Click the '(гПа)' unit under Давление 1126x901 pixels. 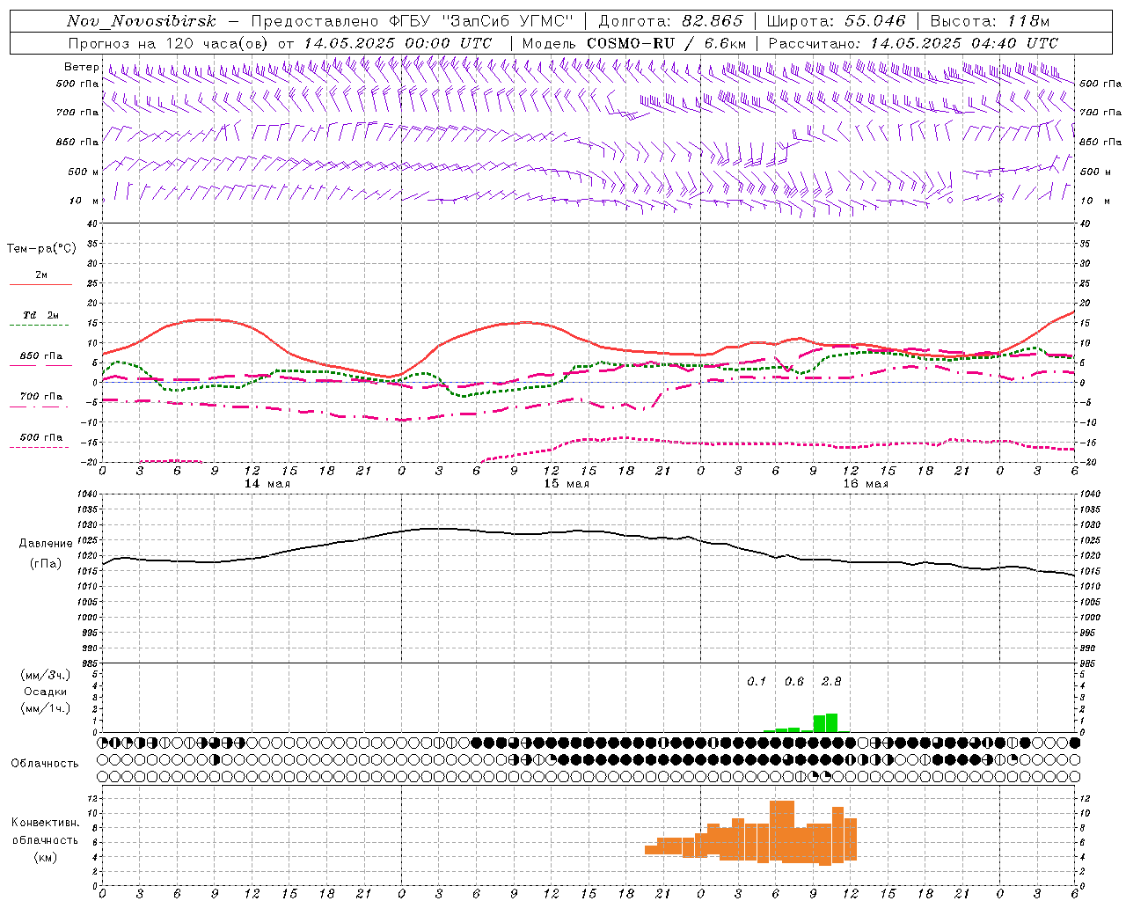[x=46, y=564]
